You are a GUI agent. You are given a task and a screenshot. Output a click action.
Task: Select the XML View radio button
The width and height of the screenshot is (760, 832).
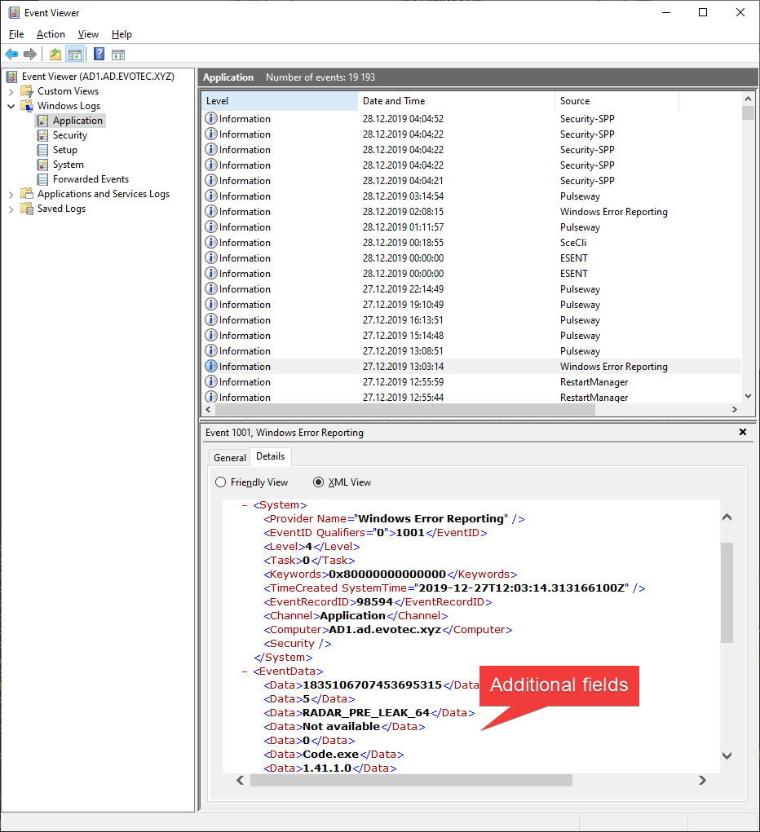319,482
